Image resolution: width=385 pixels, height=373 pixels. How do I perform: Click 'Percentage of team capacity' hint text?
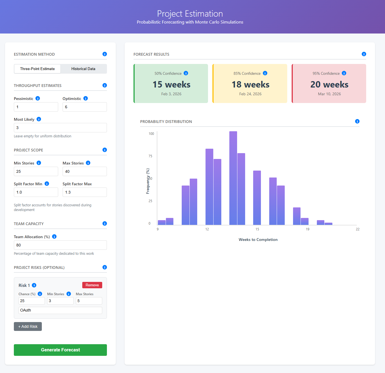tap(54, 253)
